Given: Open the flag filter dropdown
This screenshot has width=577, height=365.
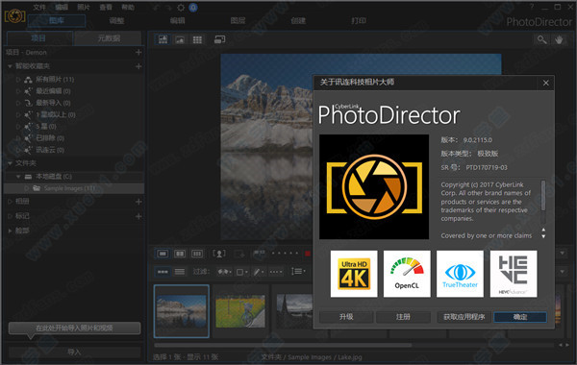Looking at the screenshot, I should [224, 272].
